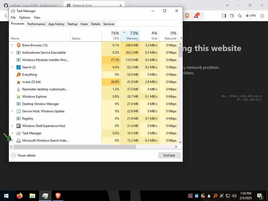This screenshot has height=201, width=268.
Task: Click the volume speaker tray icon
Action: 234,196
